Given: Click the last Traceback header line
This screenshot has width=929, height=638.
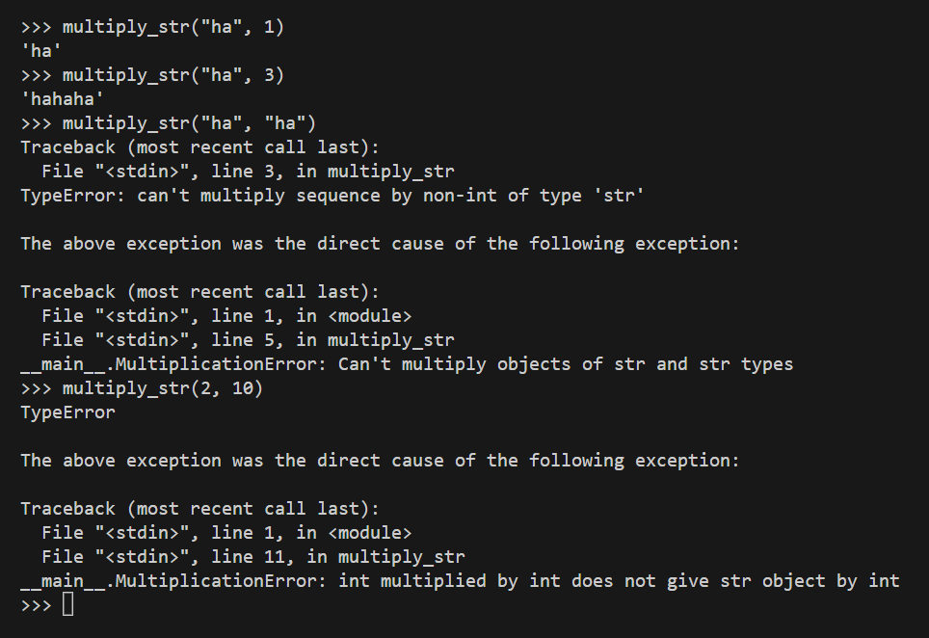Looking at the screenshot, I should pos(199,509).
